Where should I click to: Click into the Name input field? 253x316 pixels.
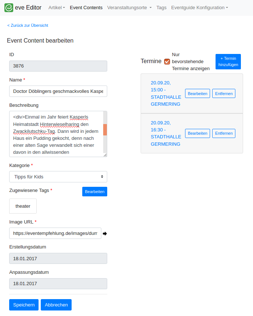[58, 91]
